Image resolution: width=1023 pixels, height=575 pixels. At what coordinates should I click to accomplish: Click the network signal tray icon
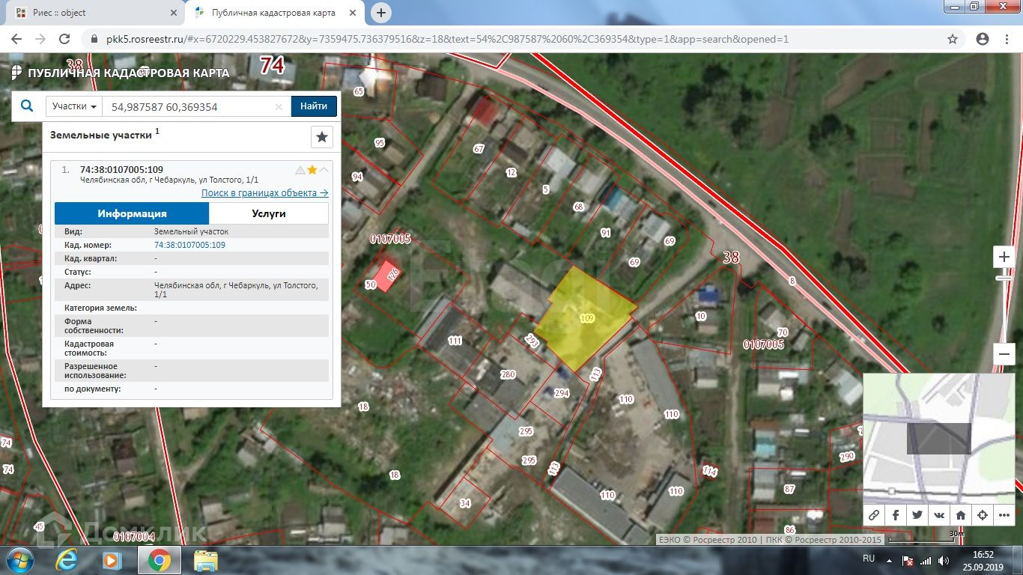point(926,560)
